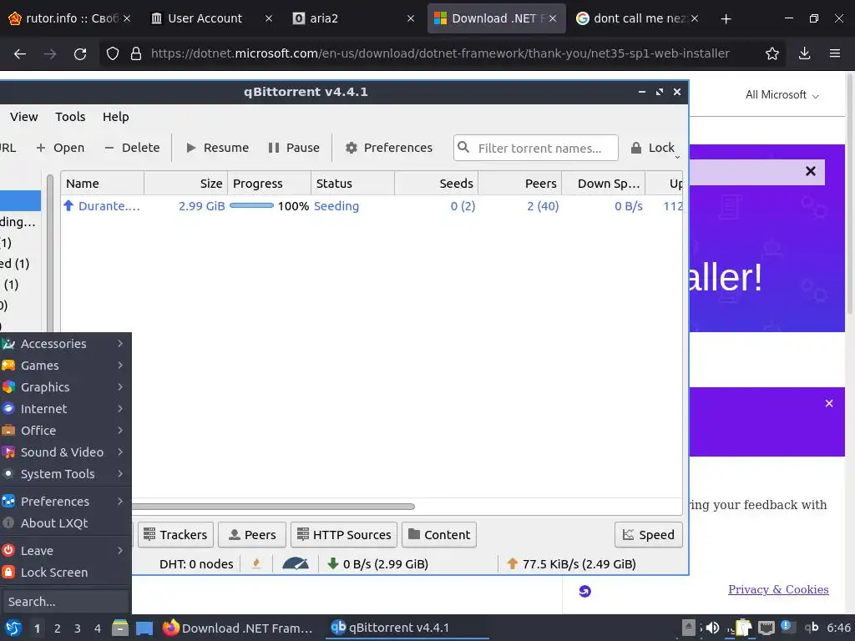
Task: Click the download speed status 0 B/s
Action: point(378,564)
